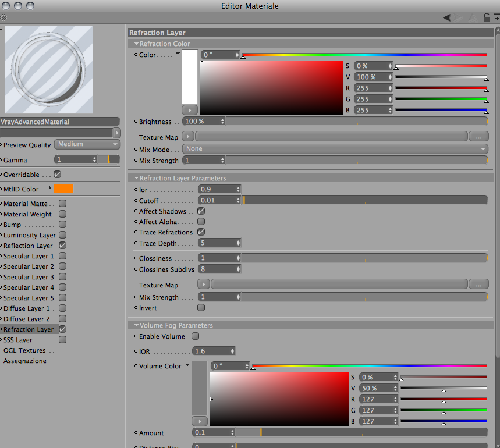Click the OGL Textures entry
Viewport: 500px width, 448px height.
pos(24,350)
